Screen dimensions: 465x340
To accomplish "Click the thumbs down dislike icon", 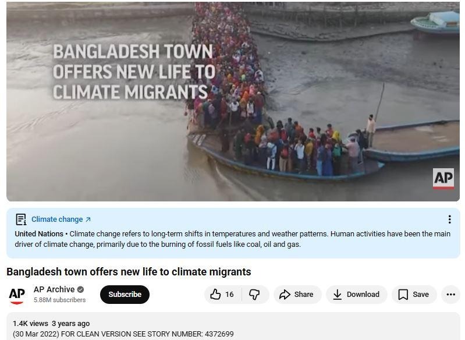I will [254, 295].
